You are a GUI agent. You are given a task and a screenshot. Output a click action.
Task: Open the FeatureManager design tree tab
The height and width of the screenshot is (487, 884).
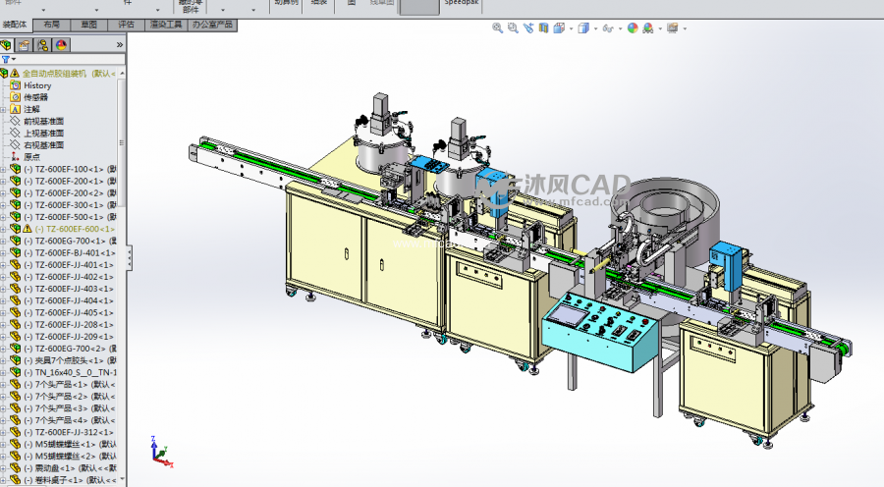click(8, 44)
